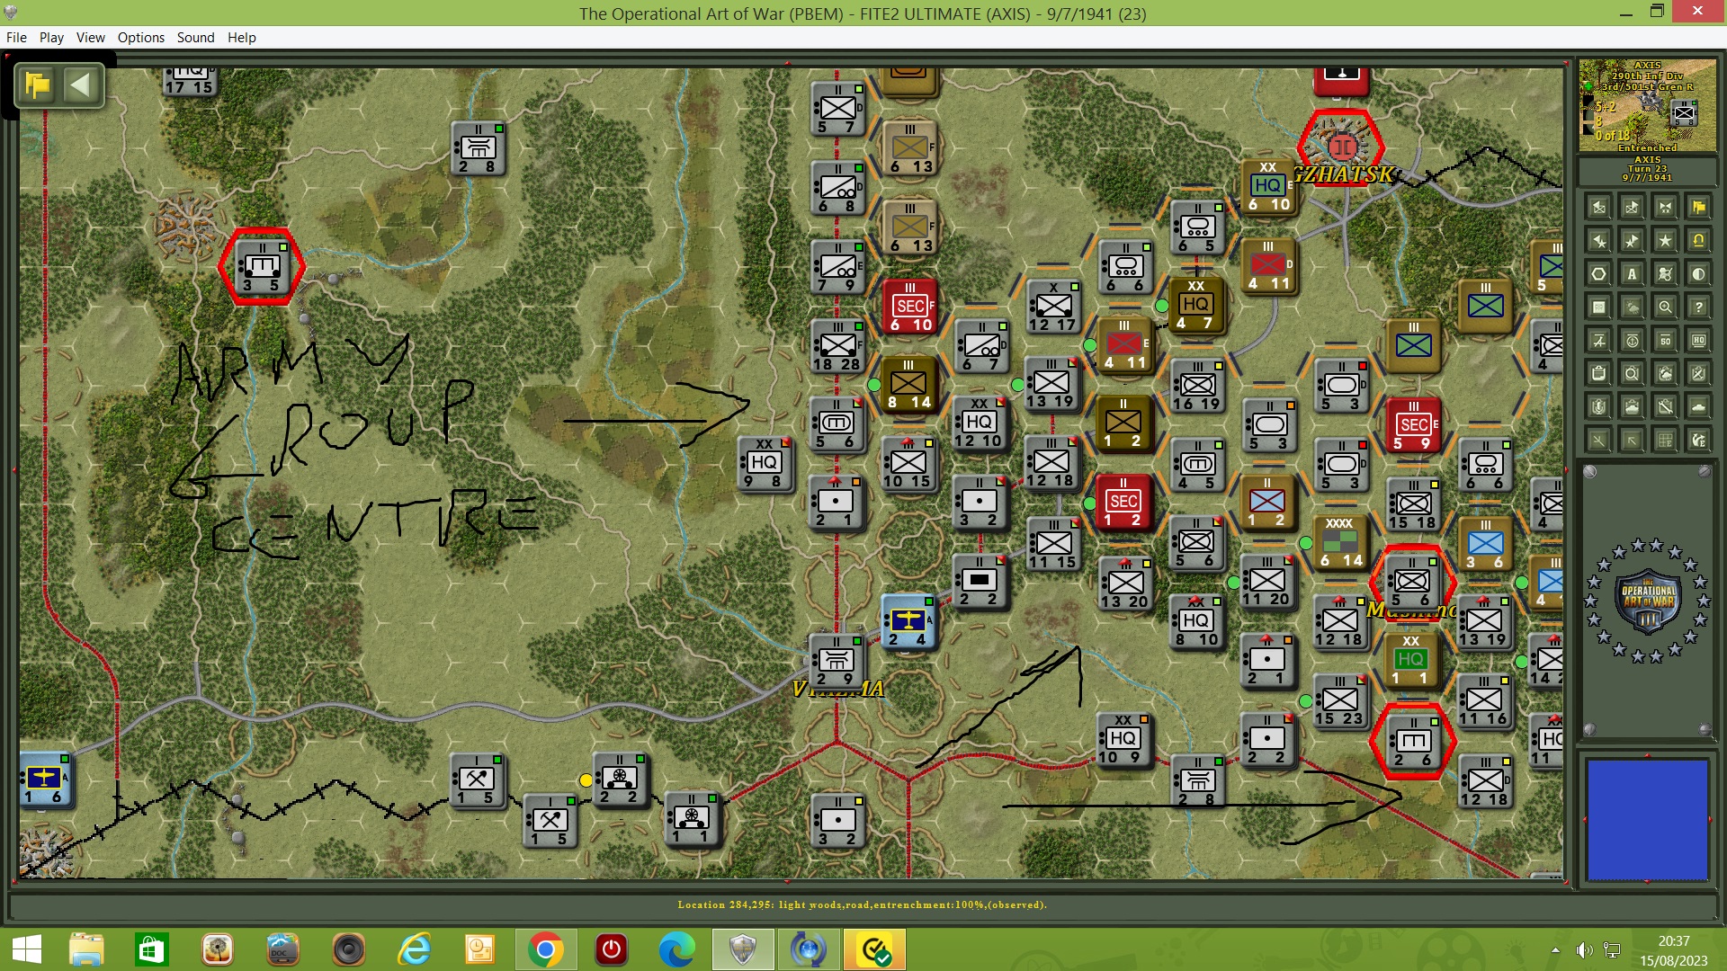Open the Help menu
This screenshot has height=971, width=1727.
(x=241, y=38)
